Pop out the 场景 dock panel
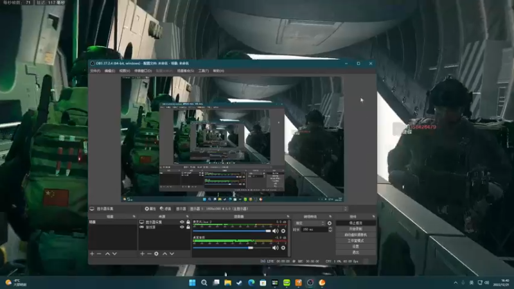The height and width of the screenshot is (289, 514). click(134, 216)
